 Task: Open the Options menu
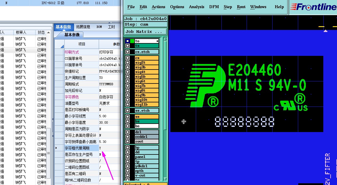(177, 7)
